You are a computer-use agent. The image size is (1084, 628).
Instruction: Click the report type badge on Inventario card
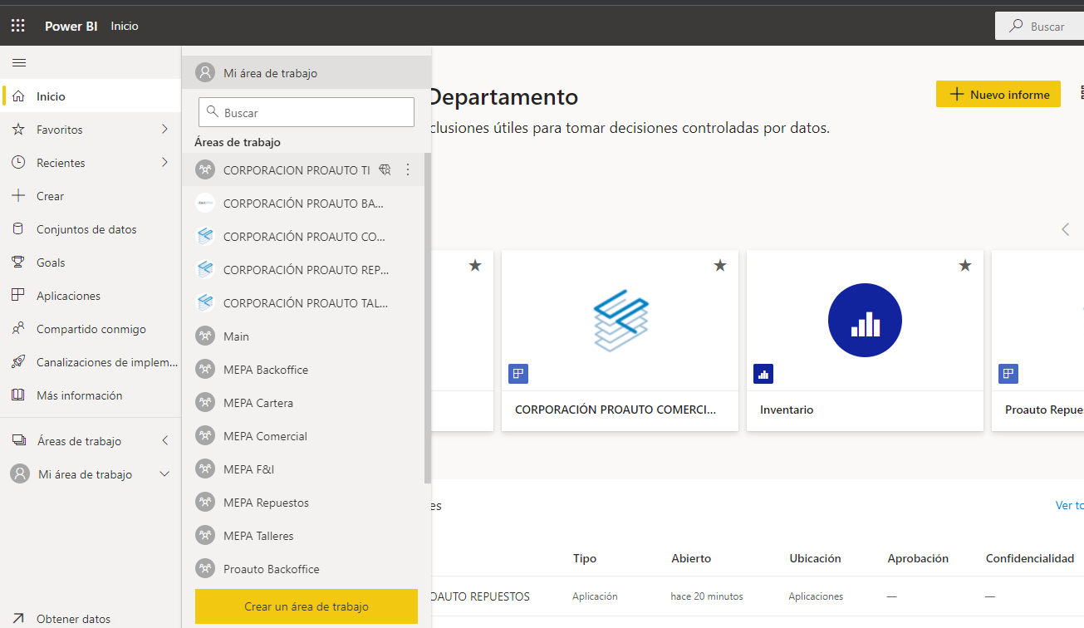[x=763, y=374]
